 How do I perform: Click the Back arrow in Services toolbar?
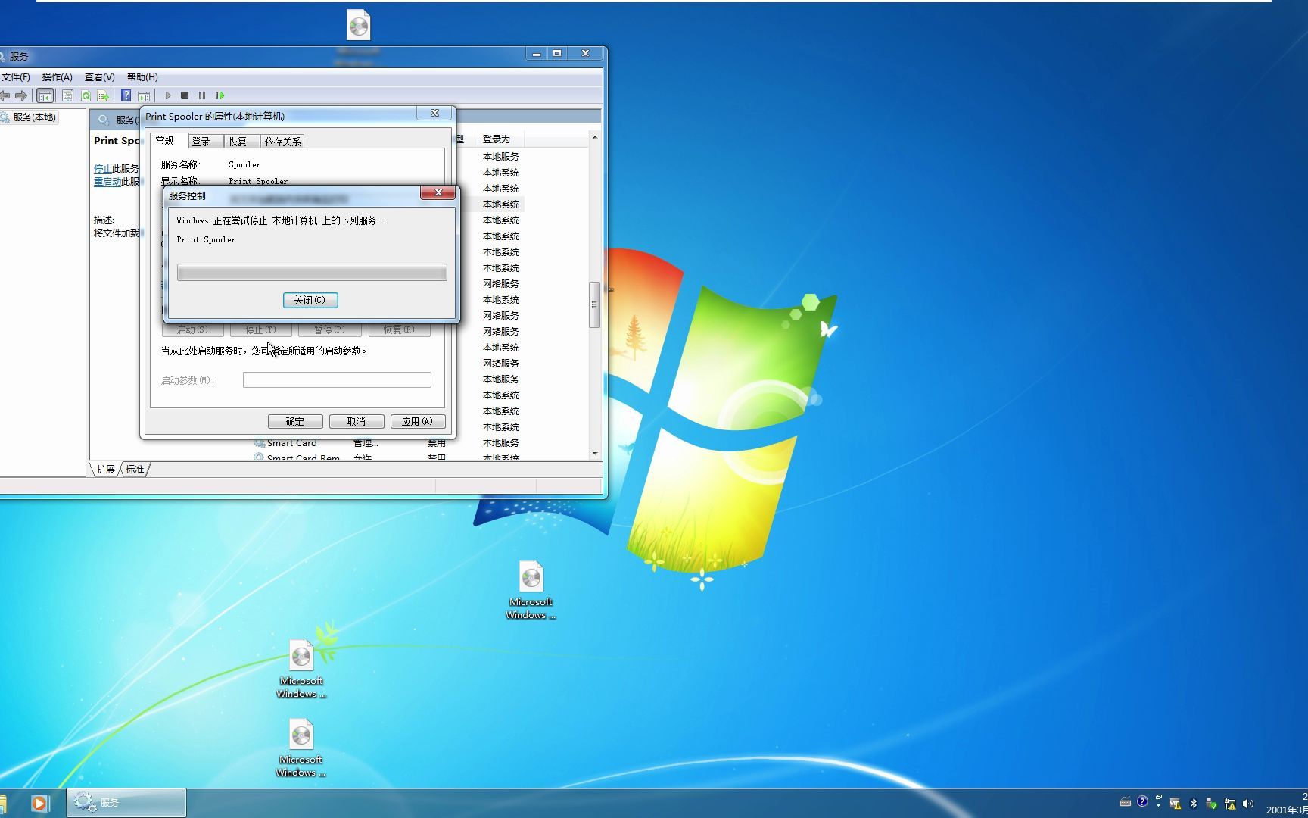5,95
